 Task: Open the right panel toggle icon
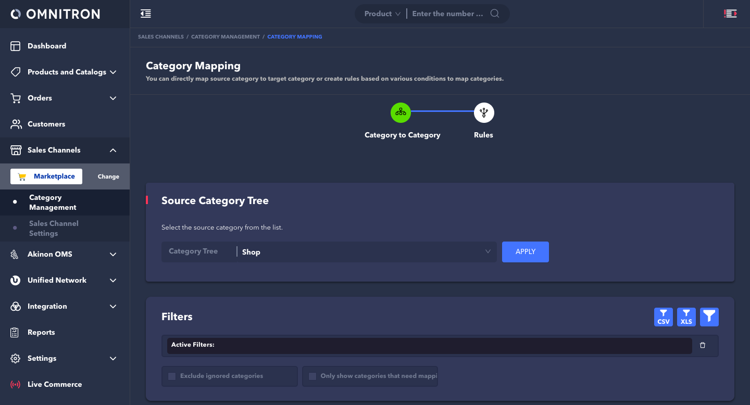730,14
